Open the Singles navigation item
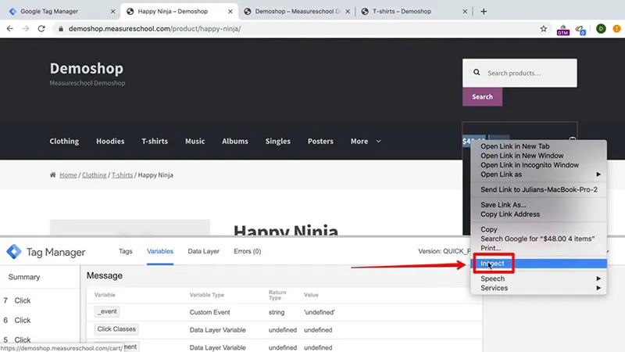This screenshot has height=352, width=625. pos(278,142)
